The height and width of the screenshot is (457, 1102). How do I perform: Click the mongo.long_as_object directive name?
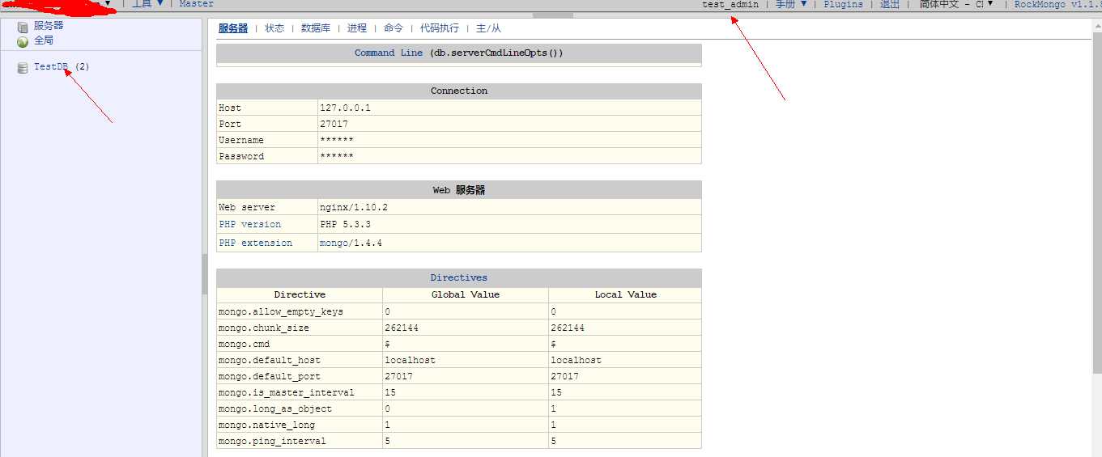pyautogui.click(x=275, y=409)
